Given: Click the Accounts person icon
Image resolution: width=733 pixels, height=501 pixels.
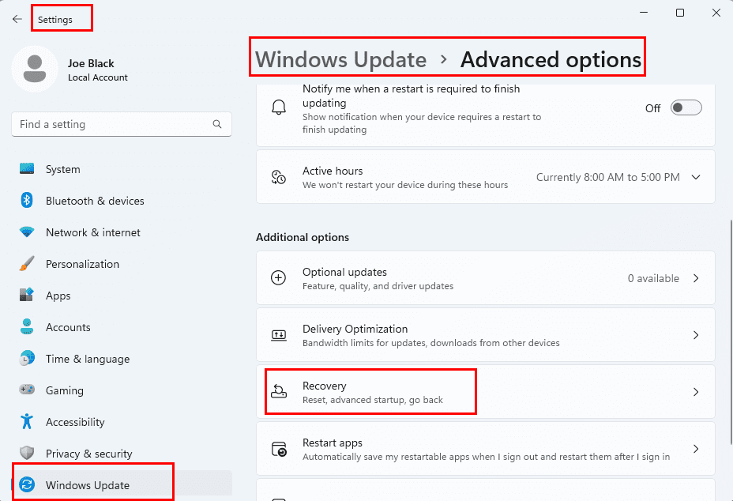Looking at the screenshot, I should tap(27, 326).
